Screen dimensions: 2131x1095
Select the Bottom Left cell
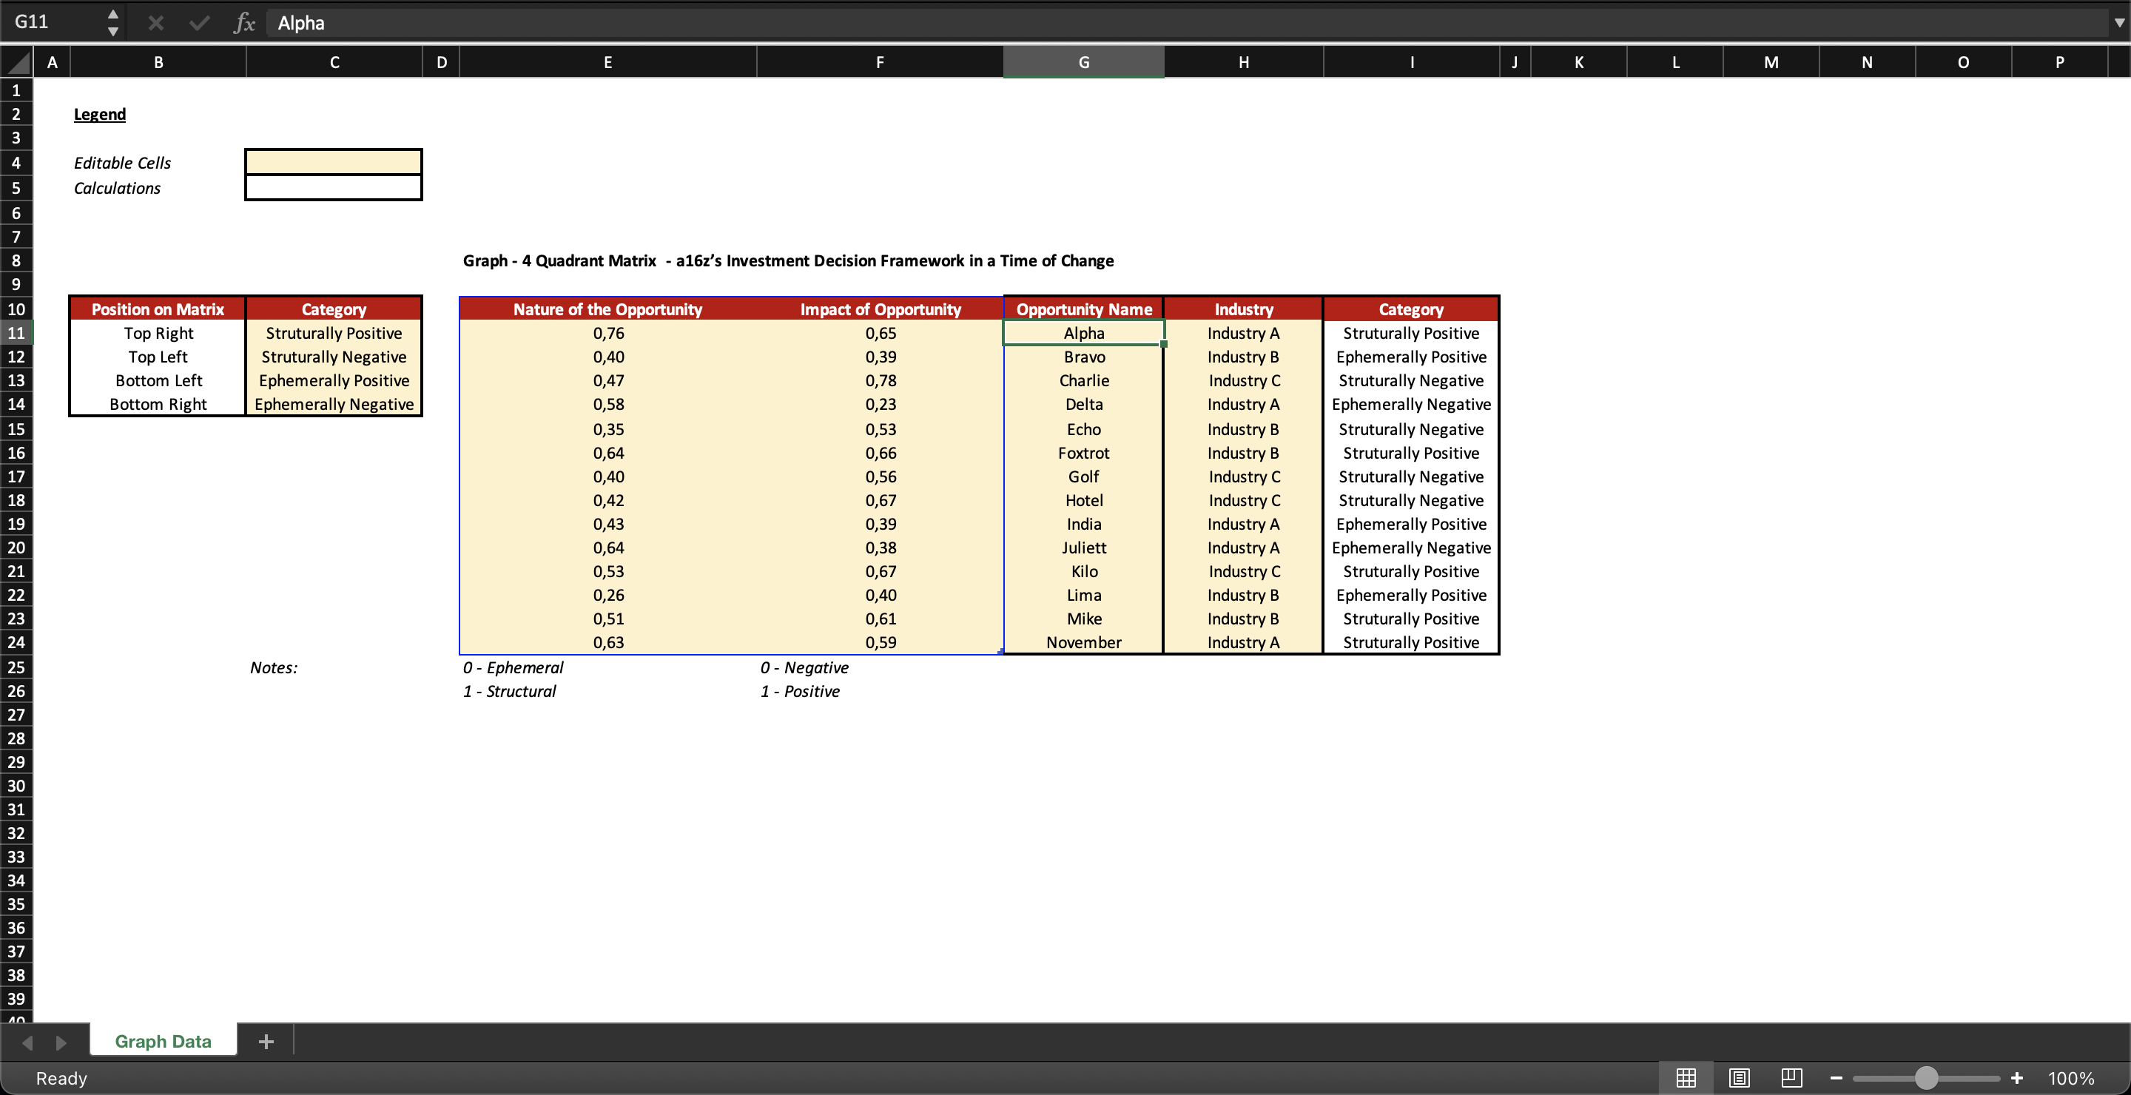pos(158,380)
